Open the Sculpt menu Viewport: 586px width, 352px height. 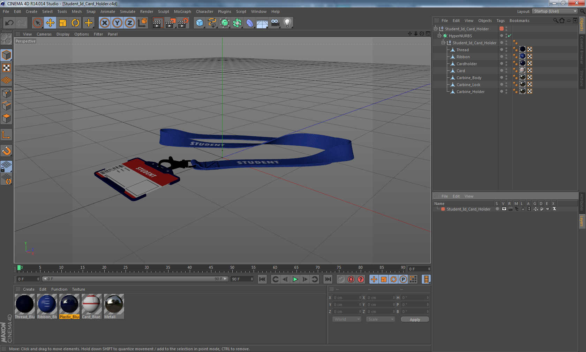(x=164, y=12)
